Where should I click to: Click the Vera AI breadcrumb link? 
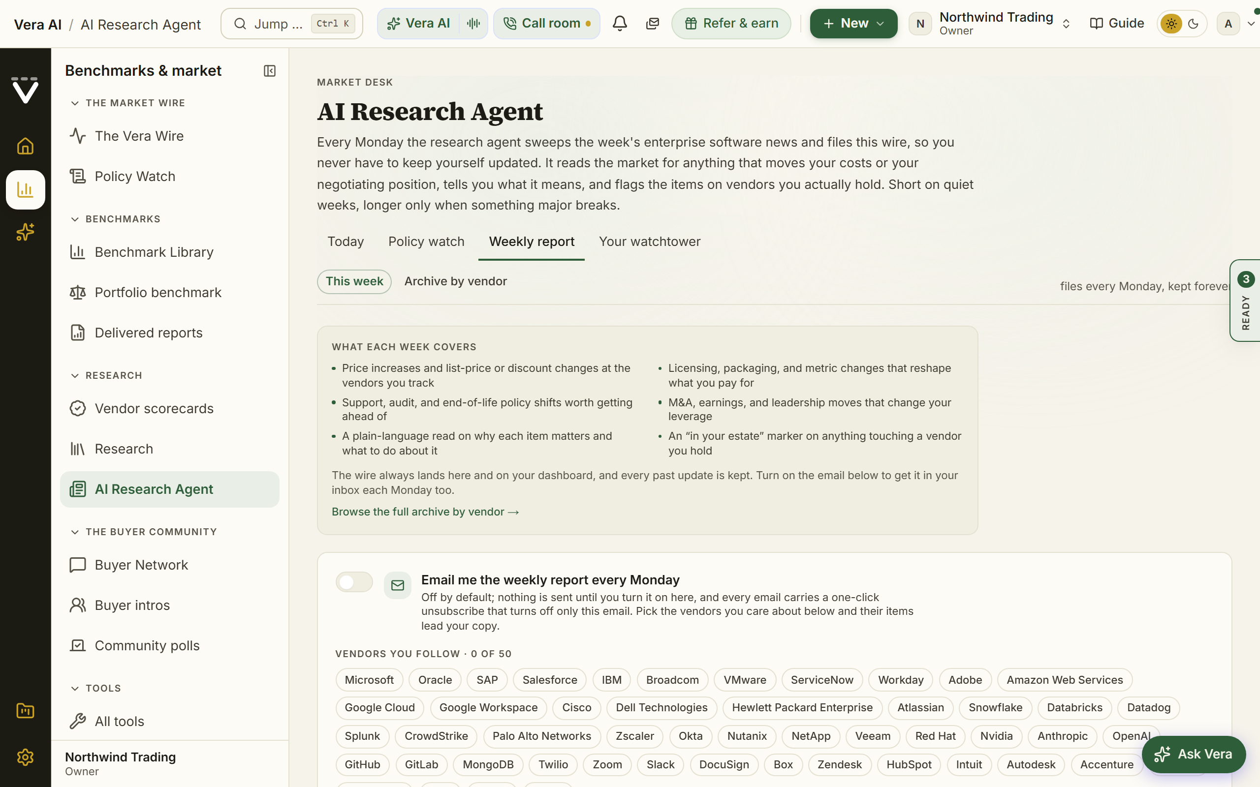(x=37, y=25)
